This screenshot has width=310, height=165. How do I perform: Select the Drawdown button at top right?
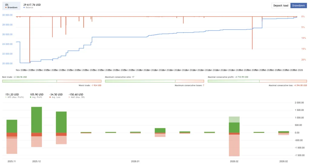(x=298, y=5)
